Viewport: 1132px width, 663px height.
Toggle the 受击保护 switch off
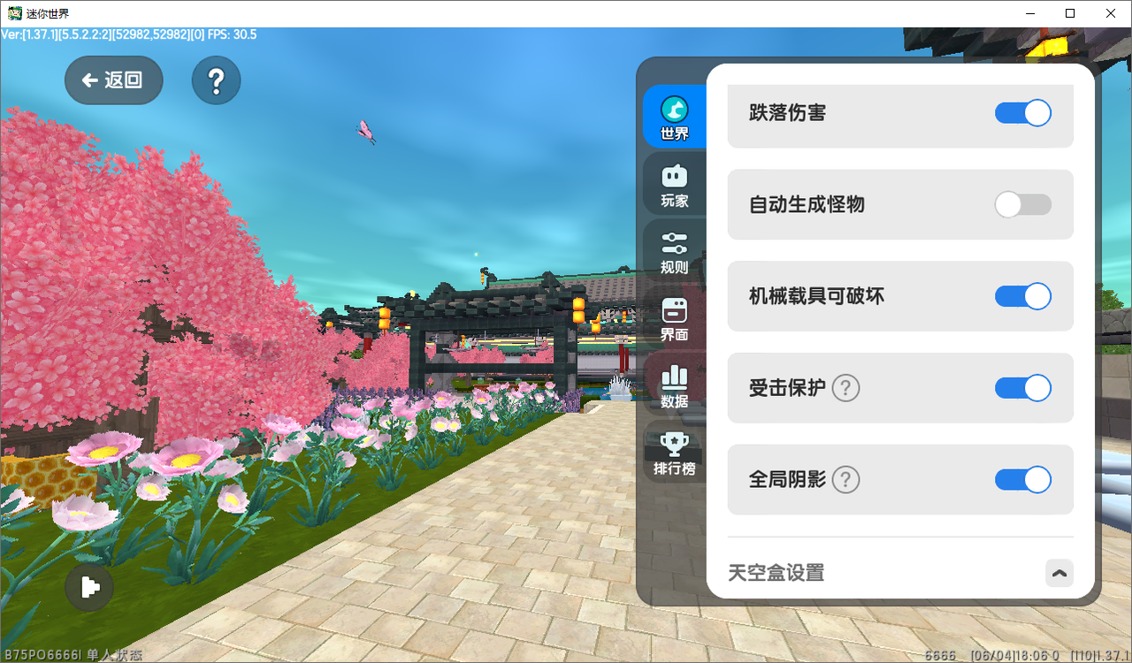[x=1023, y=388]
